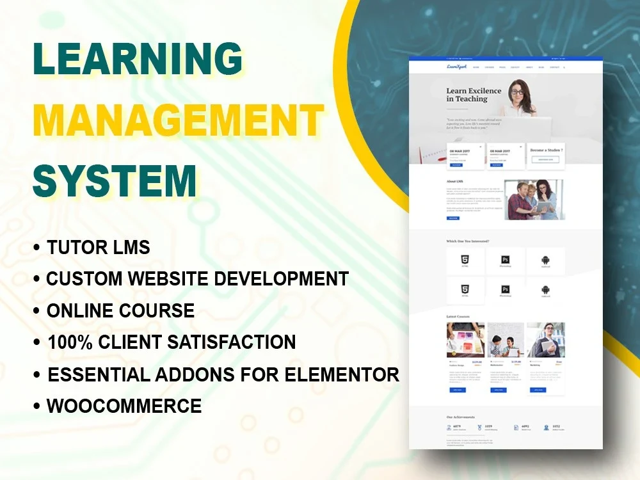Click the medal icon beside 1059

click(x=479, y=428)
